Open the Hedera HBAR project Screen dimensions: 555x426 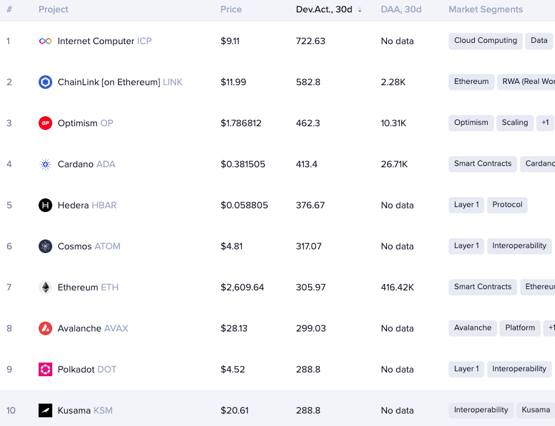click(87, 205)
